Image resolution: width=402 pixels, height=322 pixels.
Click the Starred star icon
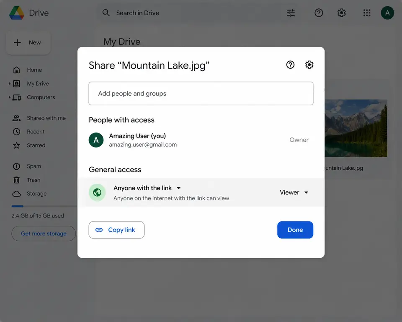pyautogui.click(x=17, y=145)
